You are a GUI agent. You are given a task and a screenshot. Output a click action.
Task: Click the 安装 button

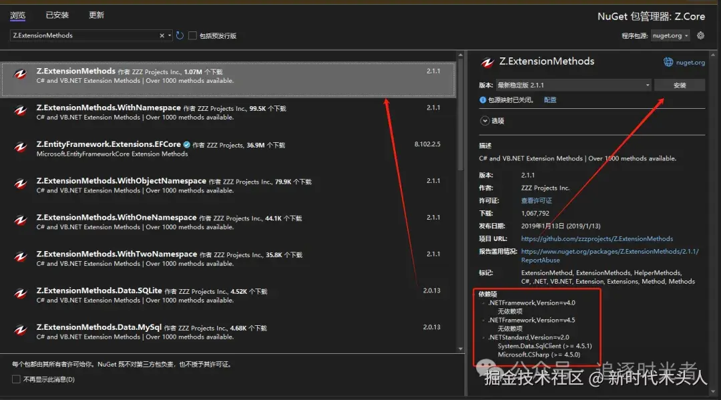pos(680,85)
